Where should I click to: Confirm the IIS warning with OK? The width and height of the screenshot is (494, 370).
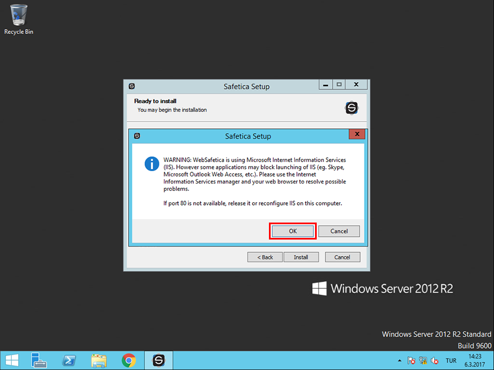293,231
